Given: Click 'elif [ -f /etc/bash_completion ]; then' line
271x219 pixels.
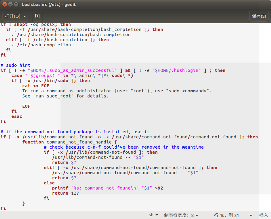Looking at the screenshot, I should click(58, 40).
